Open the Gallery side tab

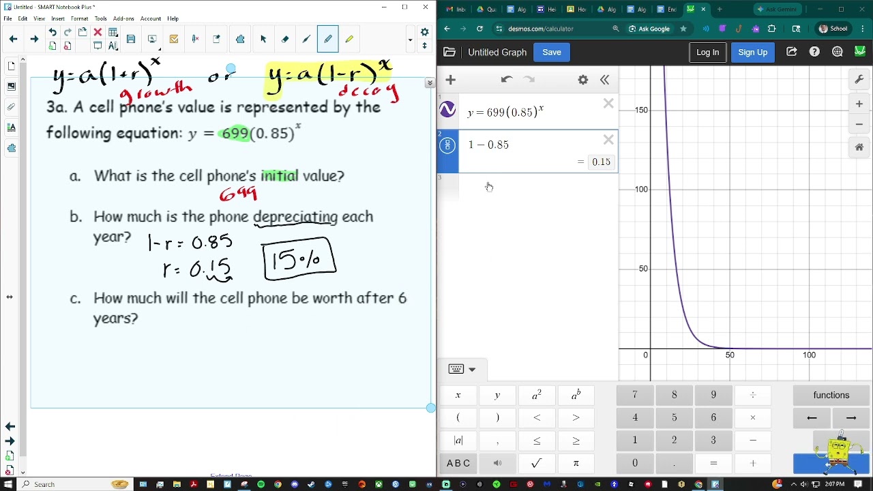pos(11,87)
